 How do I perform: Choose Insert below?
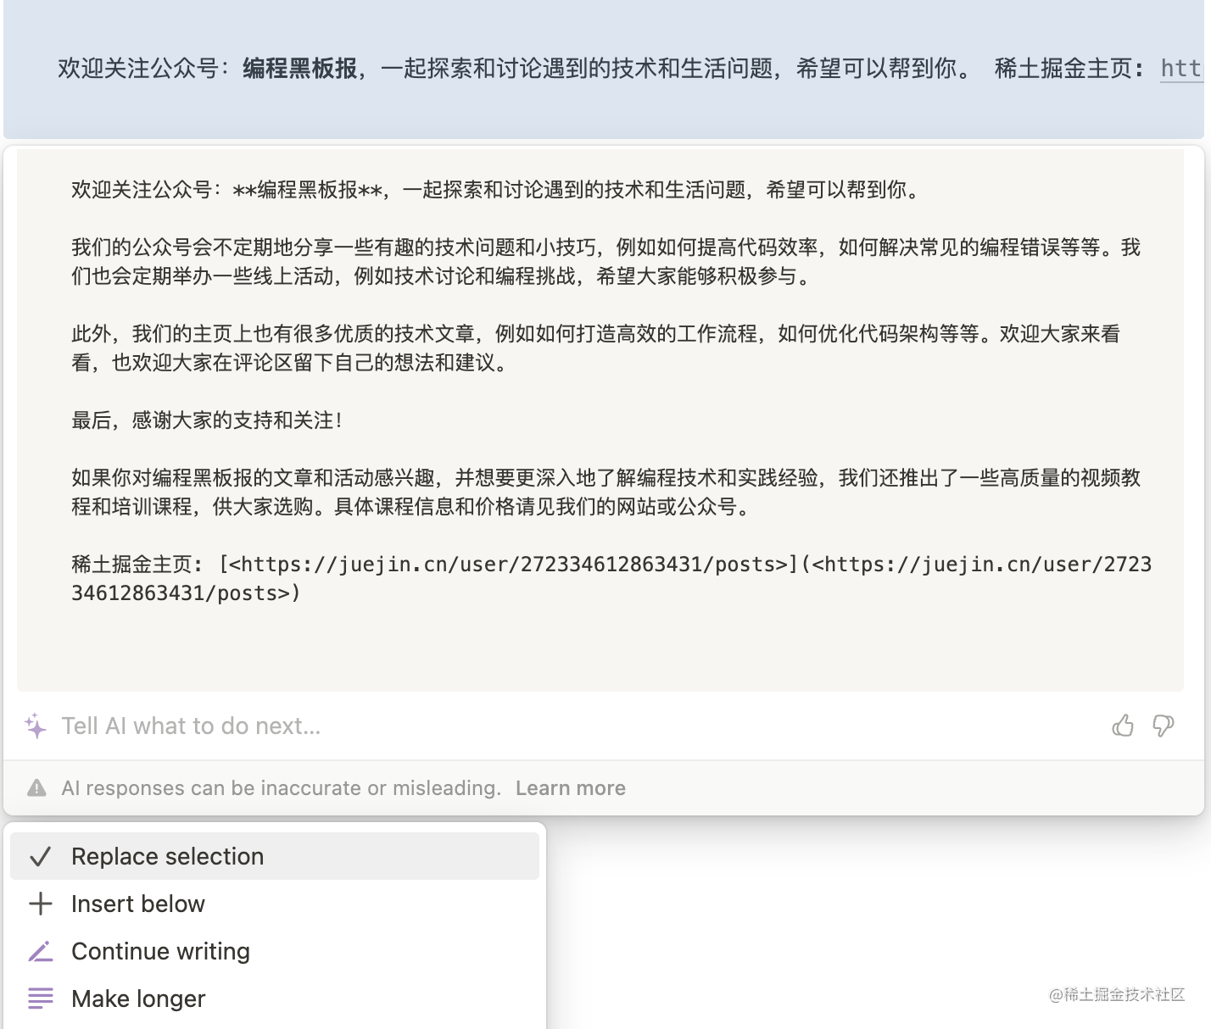pos(275,904)
